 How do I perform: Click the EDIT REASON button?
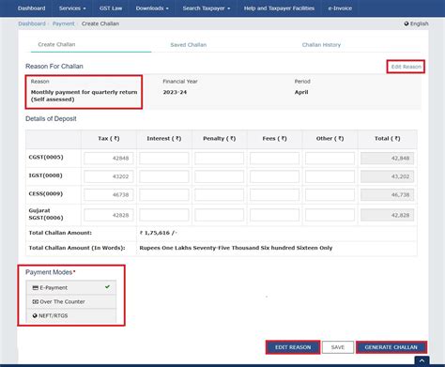point(293,347)
